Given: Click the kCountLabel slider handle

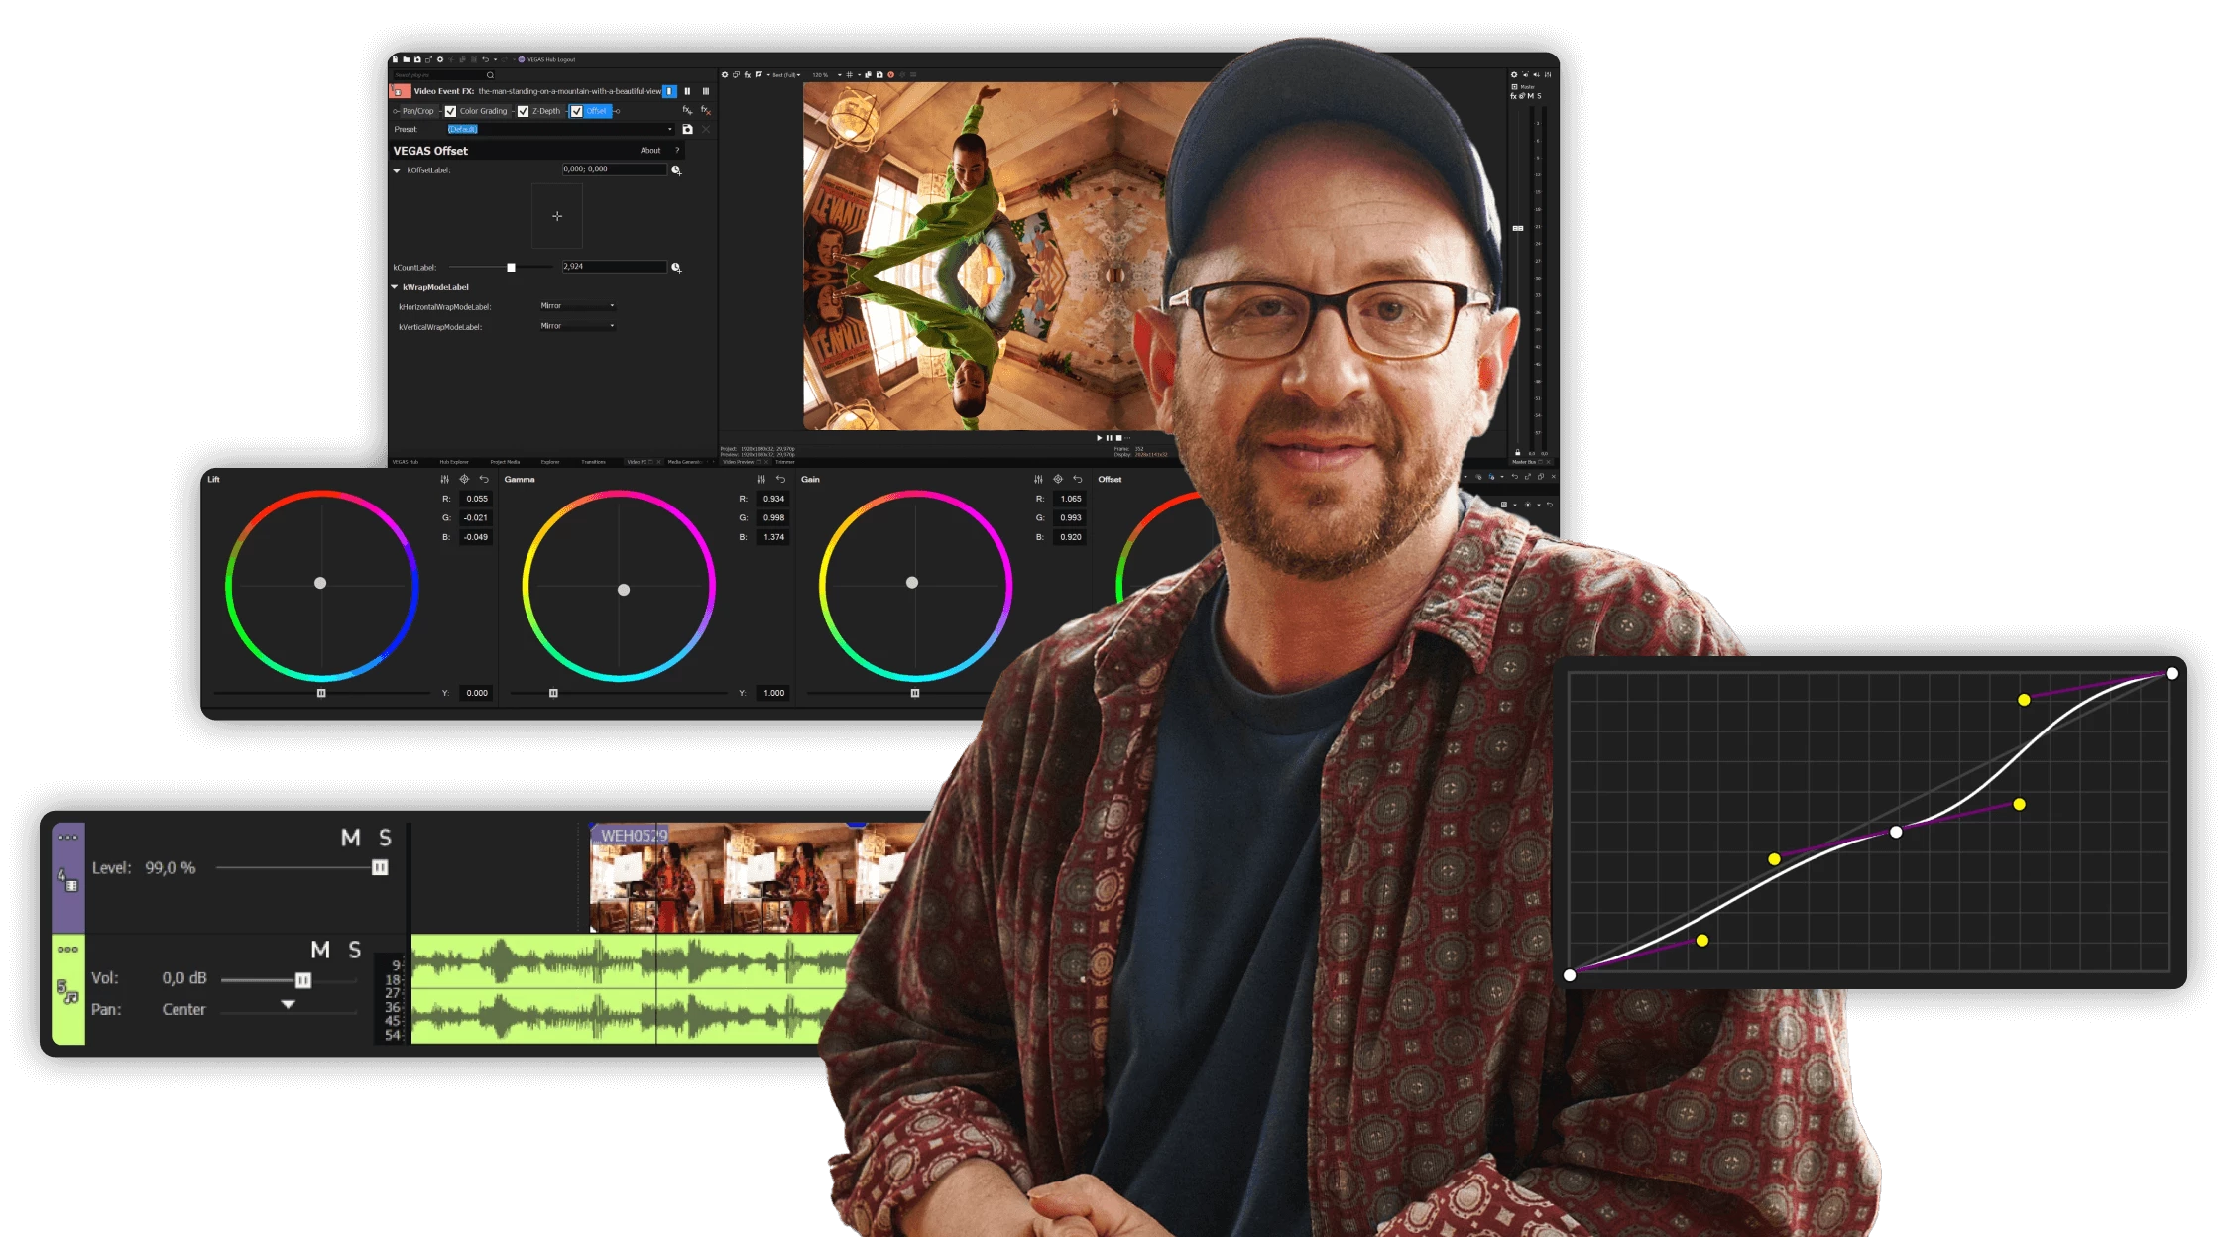Looking at the screenshot, I should (511, 268).
